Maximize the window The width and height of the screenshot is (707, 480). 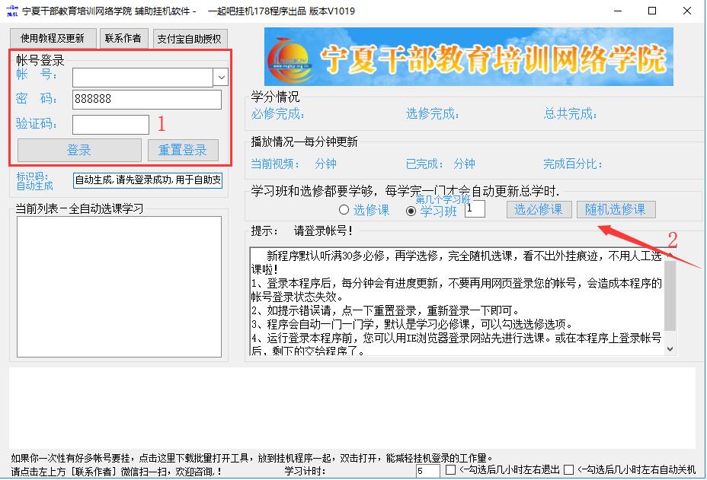(652, 11)
